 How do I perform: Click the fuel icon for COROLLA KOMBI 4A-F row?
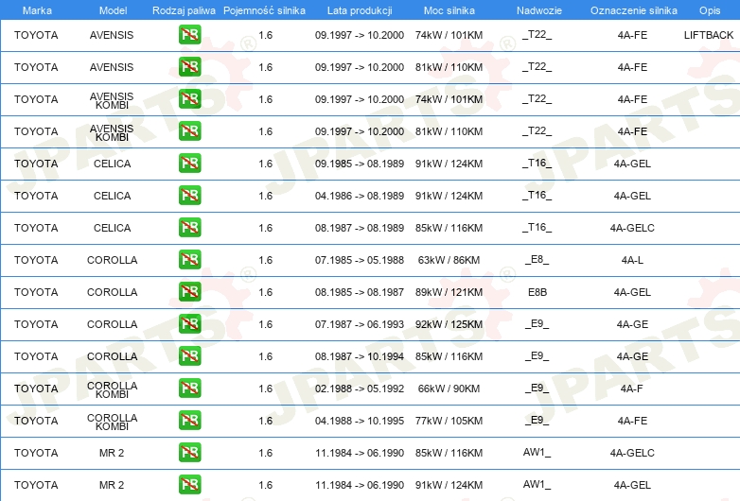[189, 388]
